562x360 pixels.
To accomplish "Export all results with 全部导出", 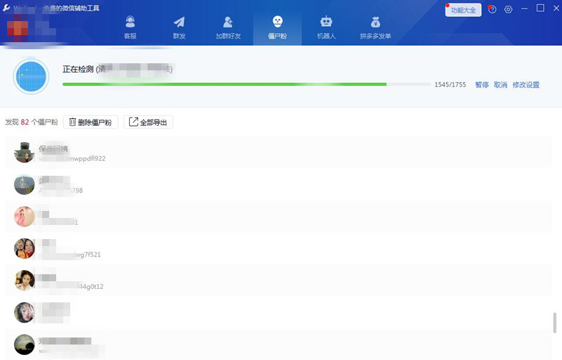I will coord(148,122).
